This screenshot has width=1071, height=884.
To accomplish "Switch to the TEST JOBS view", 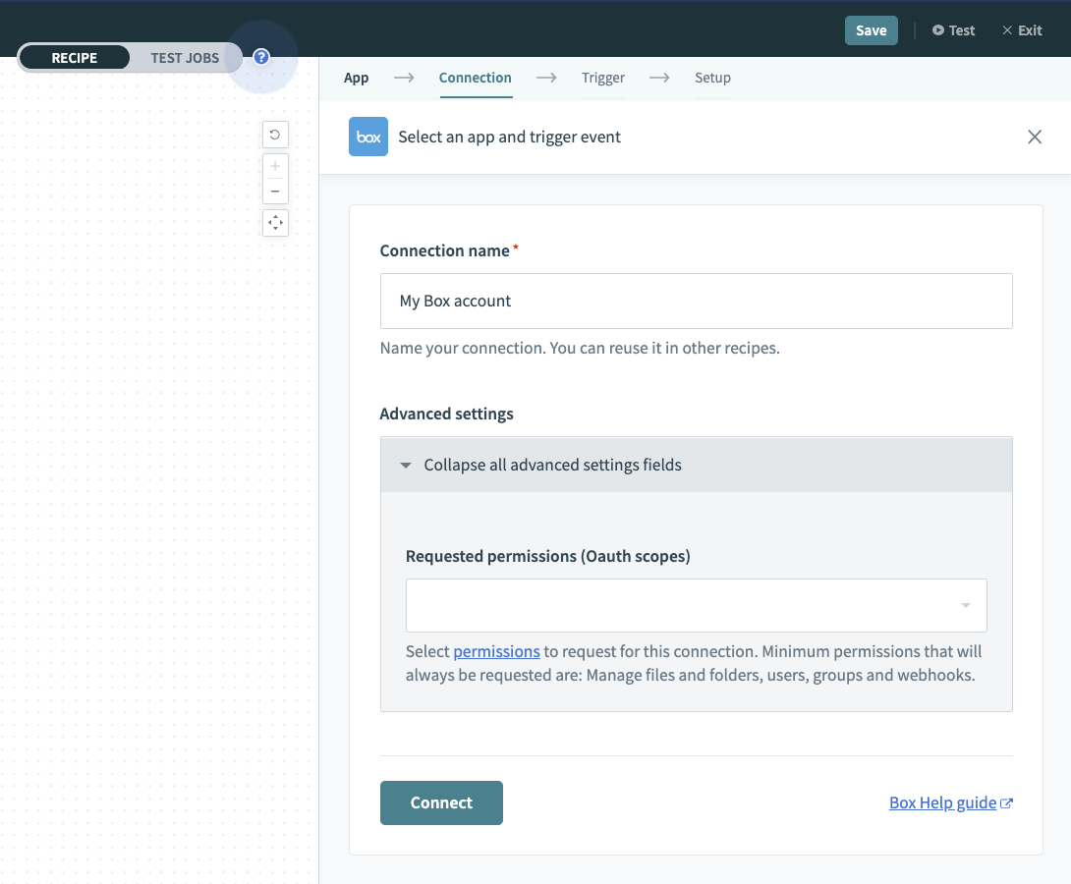I will (x=185, y=58).
